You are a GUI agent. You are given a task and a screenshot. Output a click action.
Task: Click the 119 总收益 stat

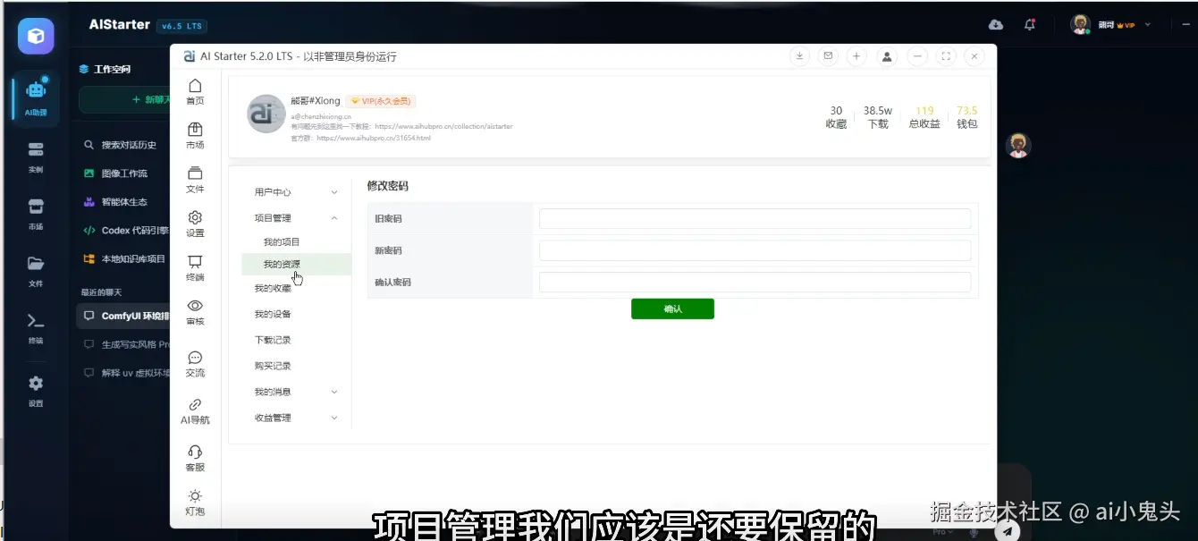coord(924,117)
